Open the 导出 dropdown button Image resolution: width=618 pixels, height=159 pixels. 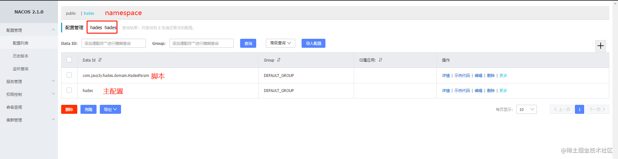tap(110, 109)
